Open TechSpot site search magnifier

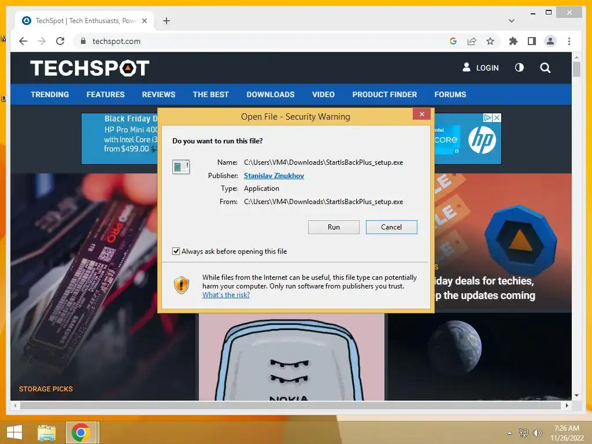click(545, 68)
